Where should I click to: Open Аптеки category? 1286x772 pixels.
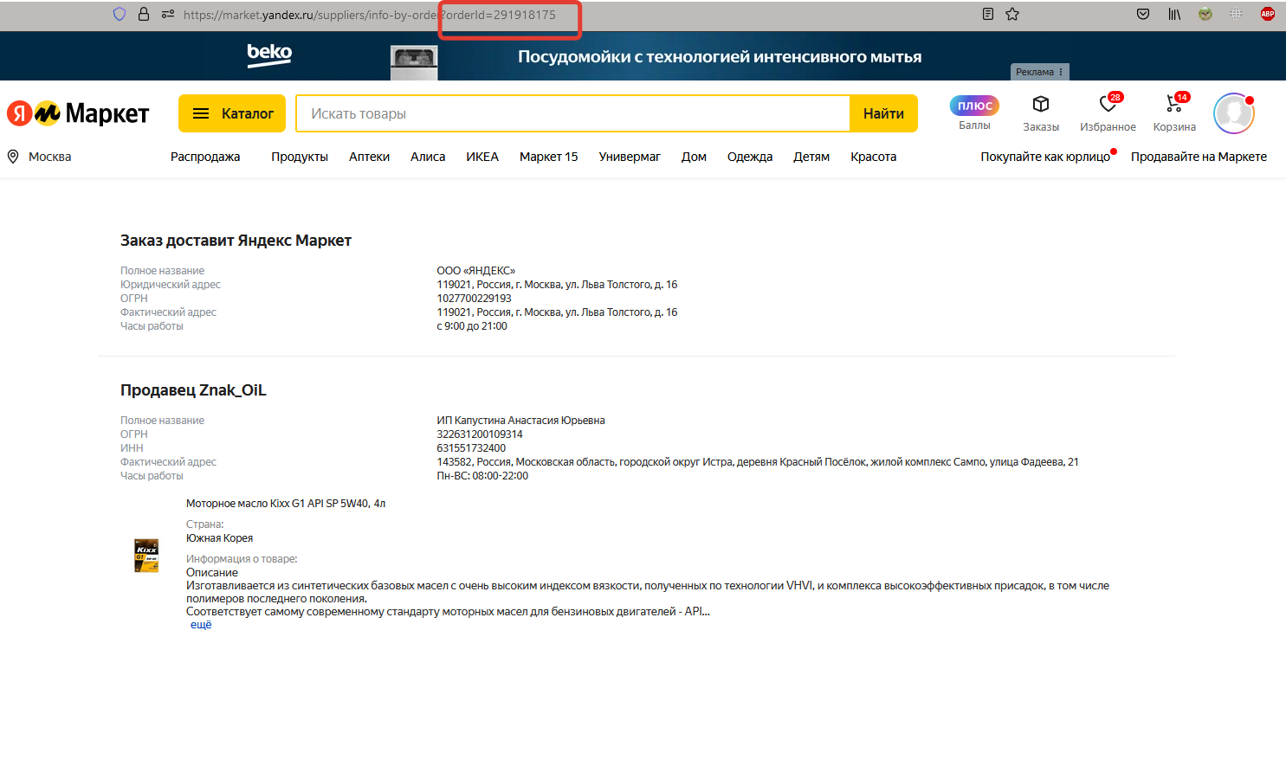pos(370,157)
